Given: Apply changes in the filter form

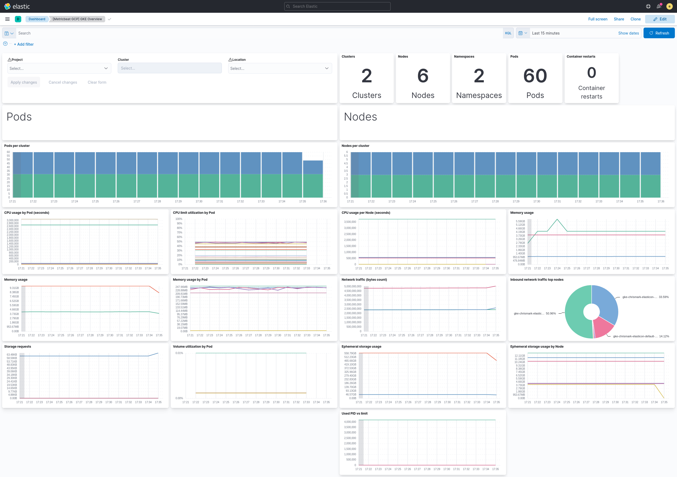Looking at the screenshot, I should pos(24,82).
